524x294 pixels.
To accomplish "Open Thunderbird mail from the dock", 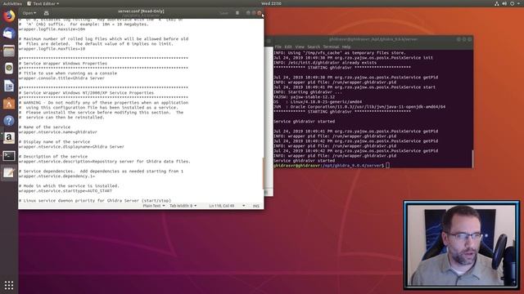I will pos(9,33).
